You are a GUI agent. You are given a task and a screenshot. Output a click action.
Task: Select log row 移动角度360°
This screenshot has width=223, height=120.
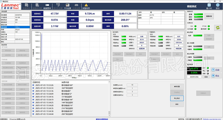tap(70, 85)
